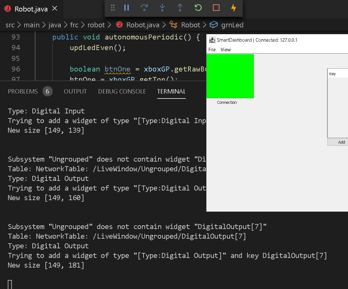Select the Robot.java editor tab
348x289 pixels.
[31, 9]
